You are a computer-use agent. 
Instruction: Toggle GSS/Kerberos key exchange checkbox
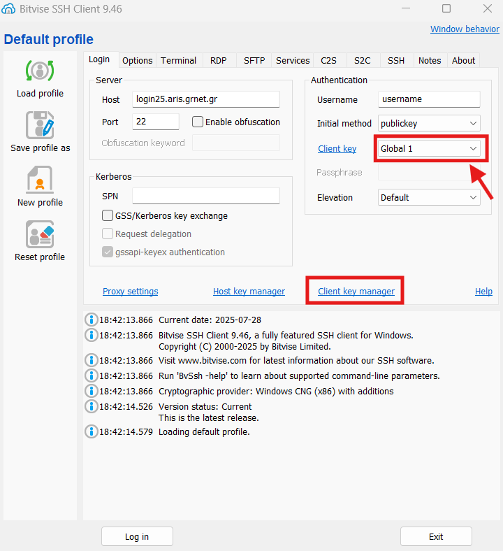click(x=108, y=215)
